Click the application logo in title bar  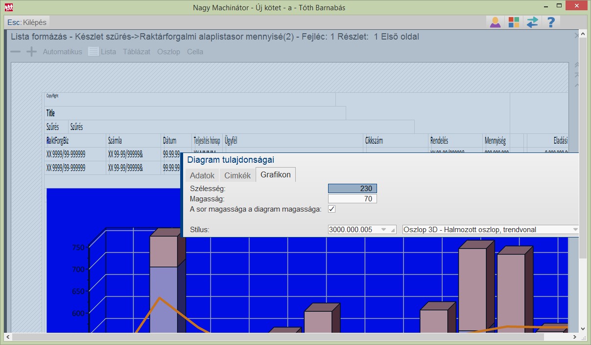tap(9, 8)
